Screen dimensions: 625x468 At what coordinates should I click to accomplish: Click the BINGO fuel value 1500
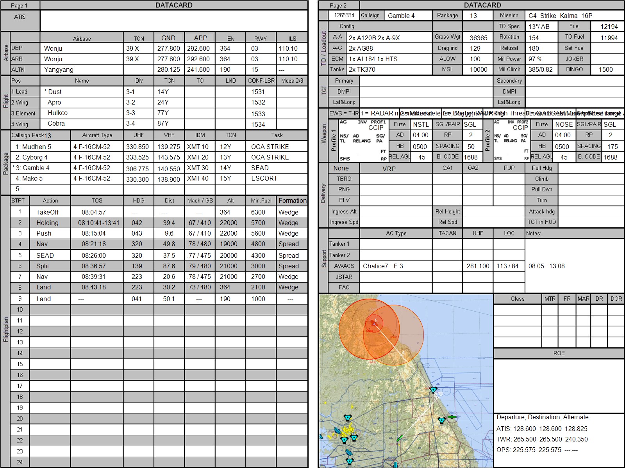tap(606, 69)
